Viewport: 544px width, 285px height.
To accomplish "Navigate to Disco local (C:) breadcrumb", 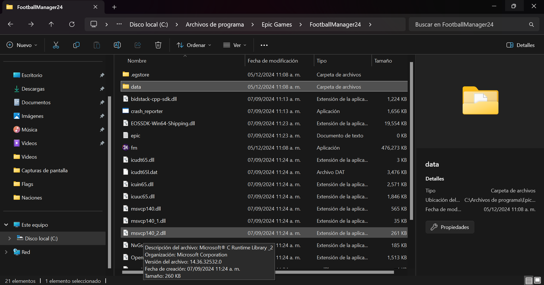I will tap(149, 25).
